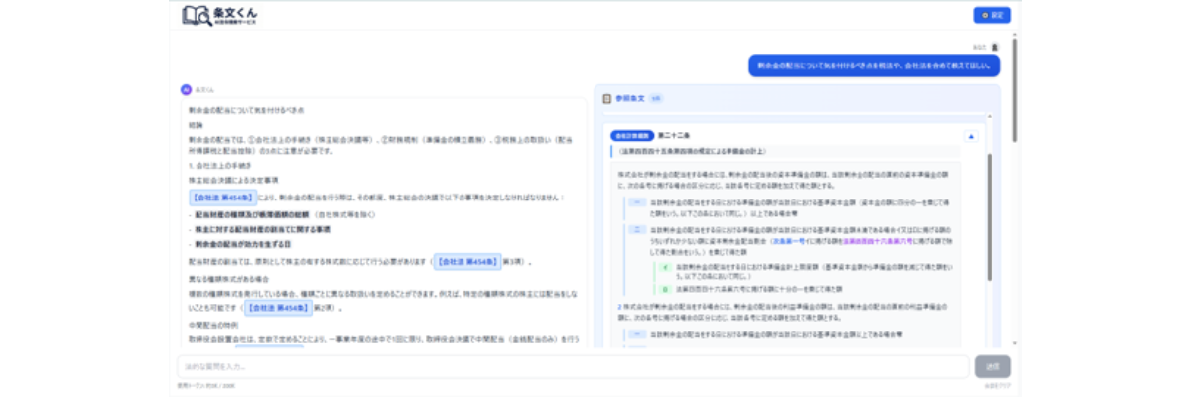
Task: Click the 会社計算規則 badge on the article
Action: [632, 135]
